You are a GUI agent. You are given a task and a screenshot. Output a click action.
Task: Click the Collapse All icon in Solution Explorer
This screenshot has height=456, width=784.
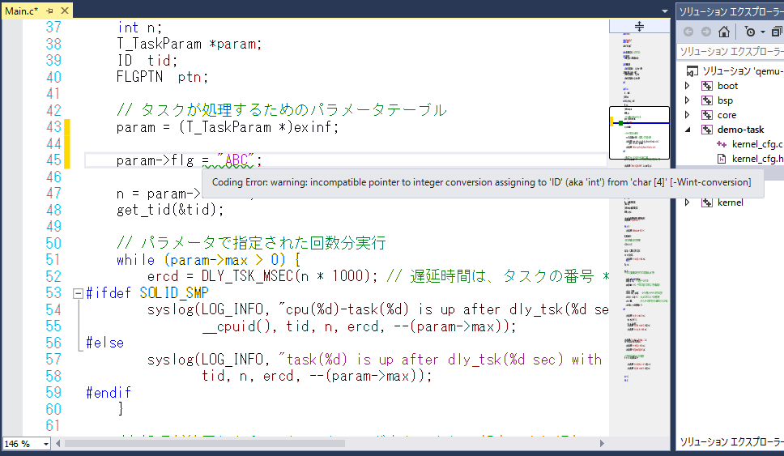tap(777, 32)
